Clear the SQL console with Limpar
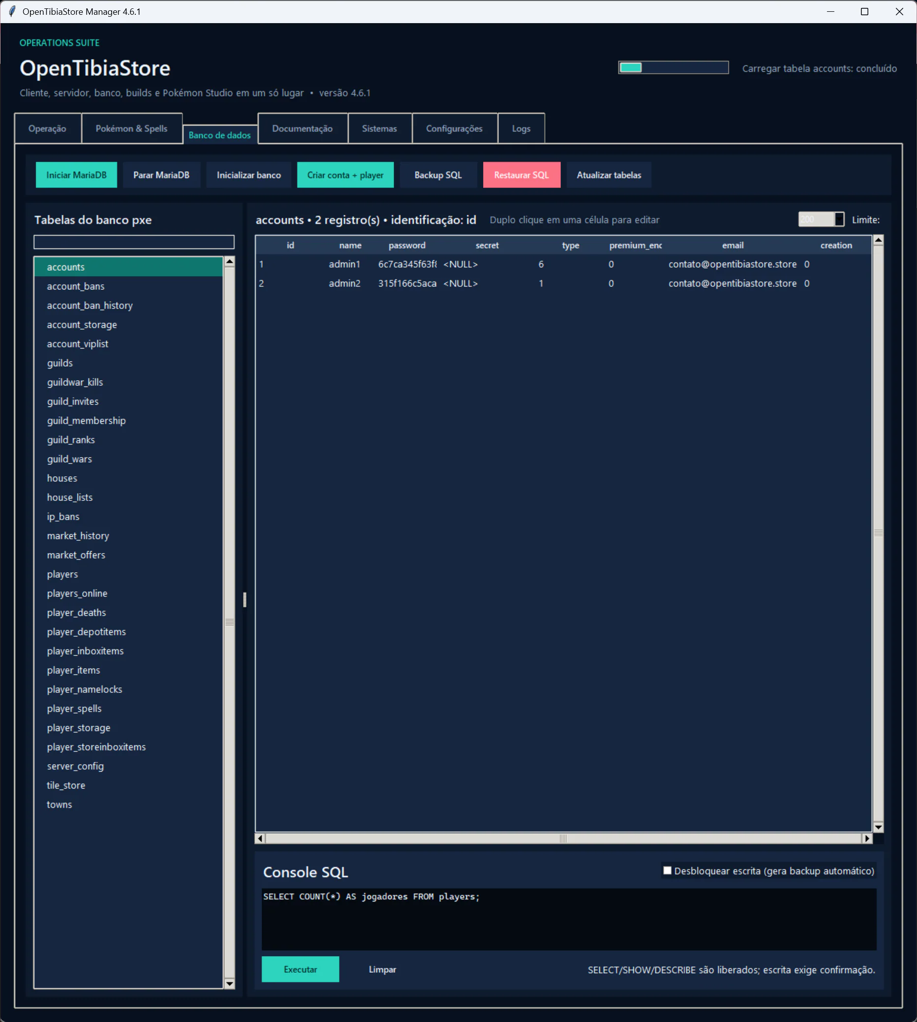The height and width of the screenshot is (1022, 917). (x=382, y=969)
